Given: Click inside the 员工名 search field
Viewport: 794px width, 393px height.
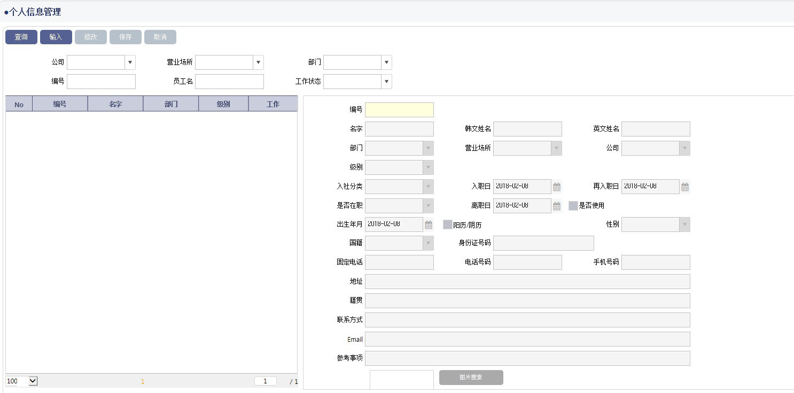Looking at the screenshot, I should click(x=229, y=81).
